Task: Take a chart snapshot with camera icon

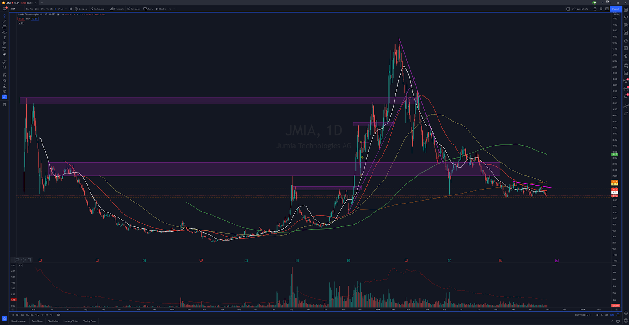Action: tap(607, 9)
